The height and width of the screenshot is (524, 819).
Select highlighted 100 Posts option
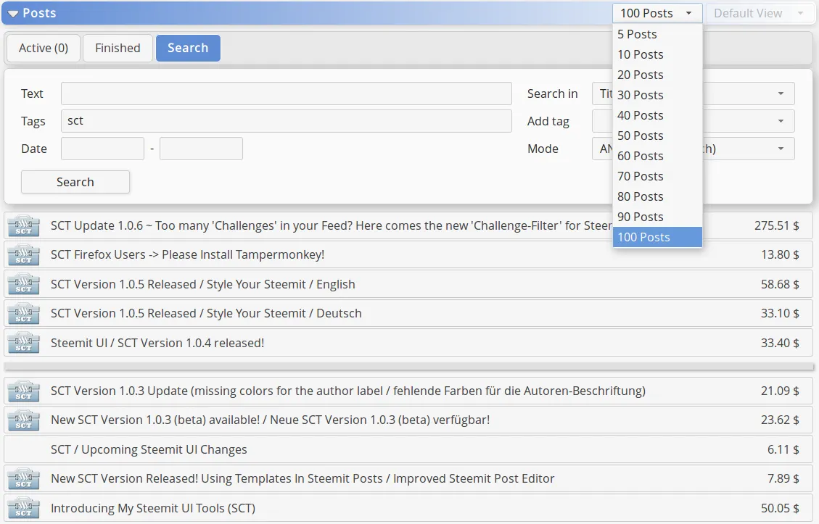tap(657, 238)
